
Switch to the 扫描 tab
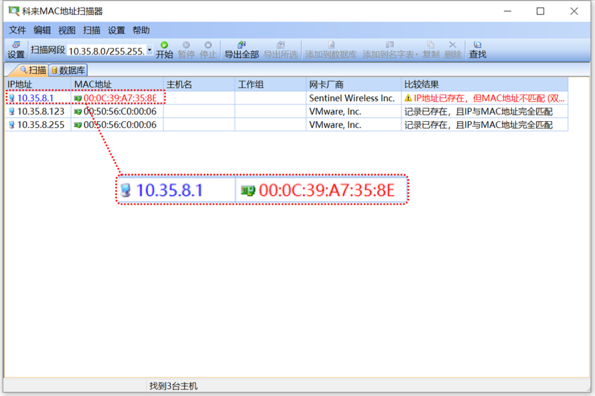pyautogui.click(x=33, y=70)
